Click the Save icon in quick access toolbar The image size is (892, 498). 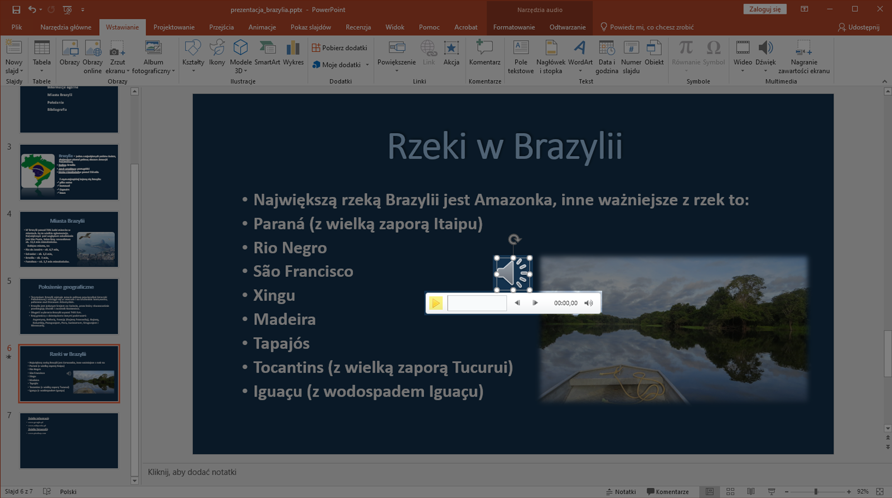(16, 9)
